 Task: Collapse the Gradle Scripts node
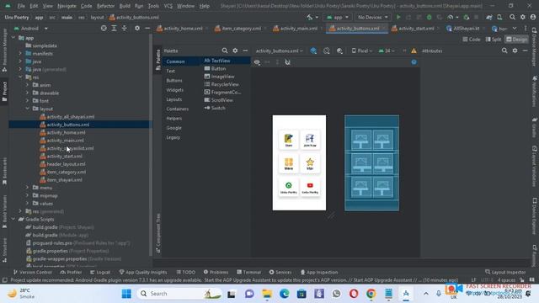click(x=13, y=219)
